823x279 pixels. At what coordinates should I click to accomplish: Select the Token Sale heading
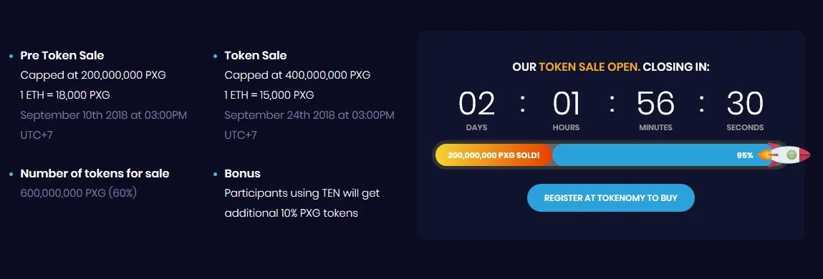click(x=256, y=55)
